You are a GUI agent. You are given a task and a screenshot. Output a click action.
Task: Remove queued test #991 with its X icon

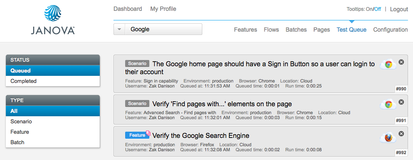coord(401,102)
